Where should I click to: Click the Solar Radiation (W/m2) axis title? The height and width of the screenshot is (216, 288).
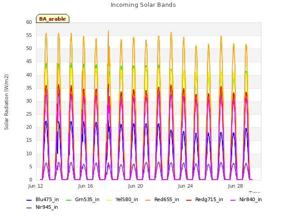pos(6,102)
